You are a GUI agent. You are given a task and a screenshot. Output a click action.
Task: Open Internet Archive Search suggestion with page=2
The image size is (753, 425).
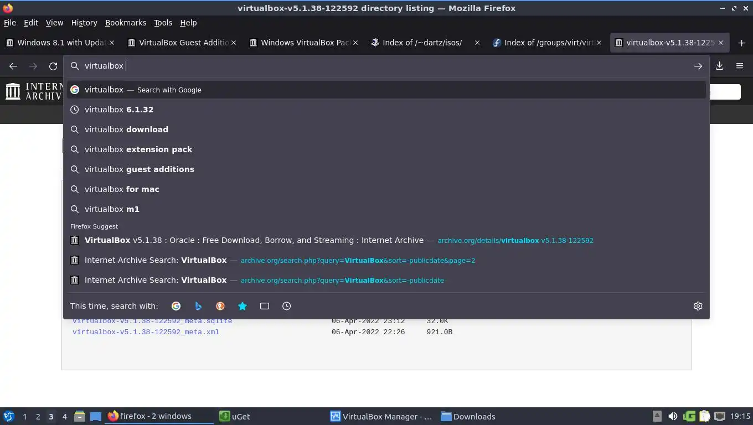click(x=386, y=260)
